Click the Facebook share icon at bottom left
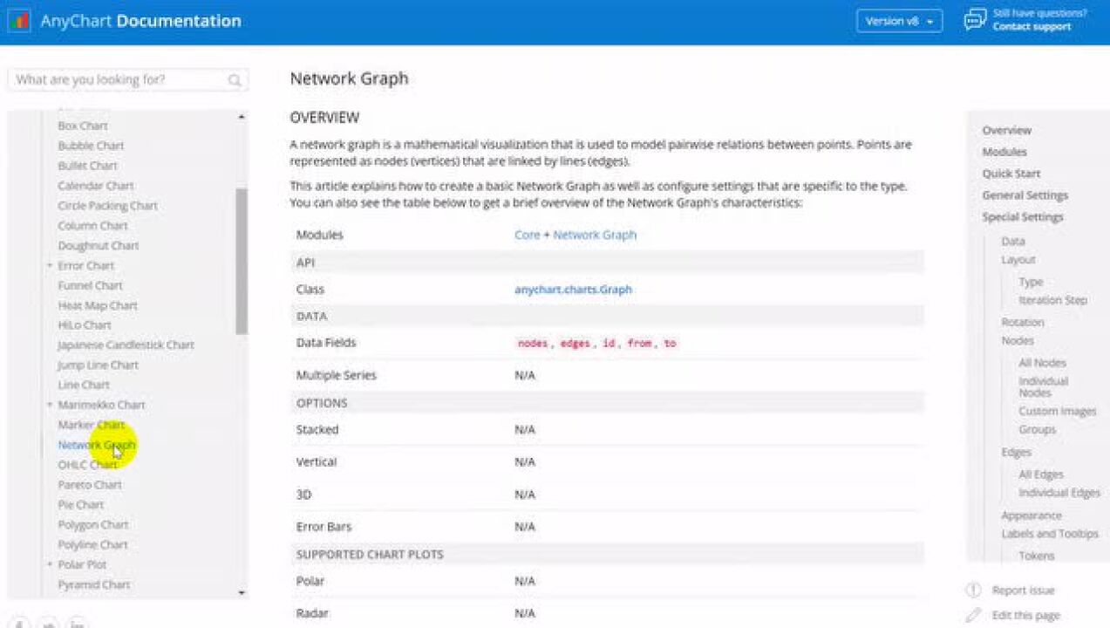Screen dimensions: 1110x628 pyautogui.click(x=19, y=625)
